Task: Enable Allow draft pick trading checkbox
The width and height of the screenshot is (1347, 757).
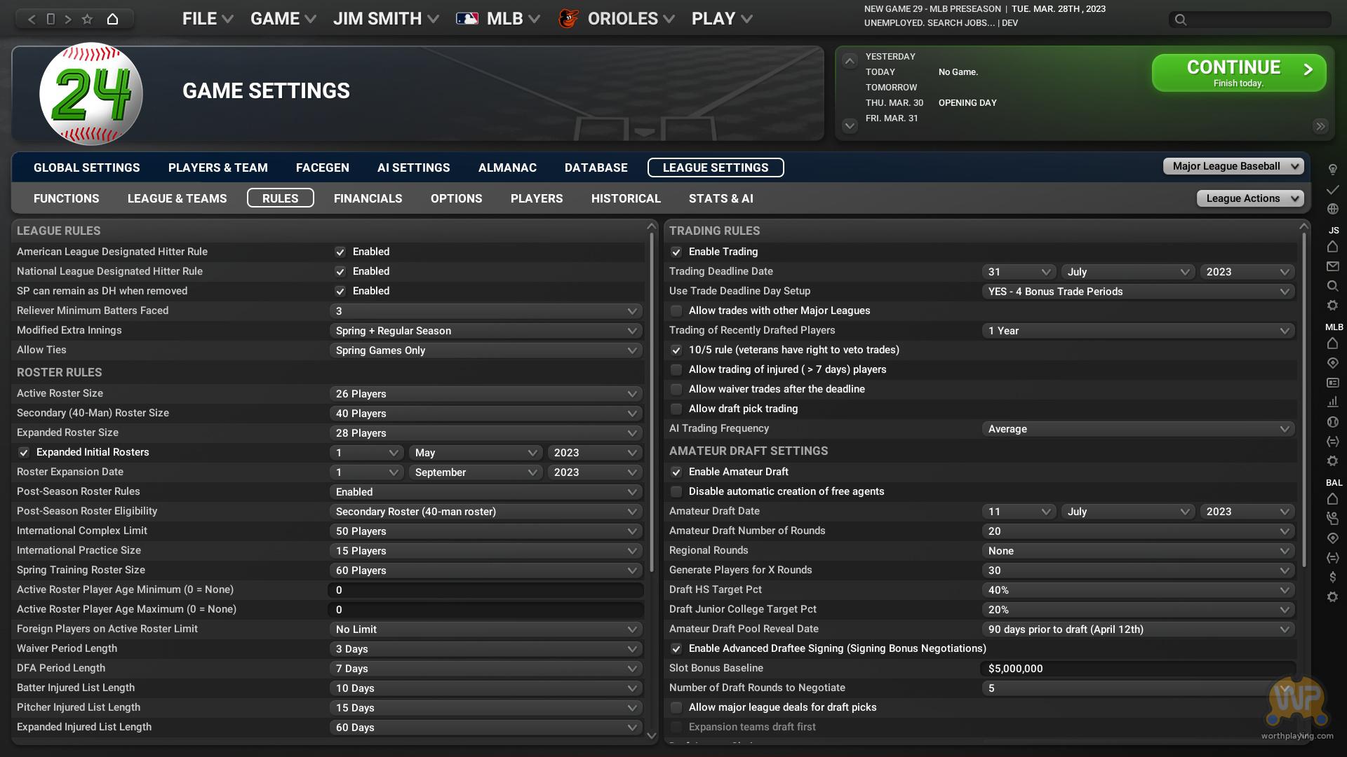Action: [x=676, y=409]
